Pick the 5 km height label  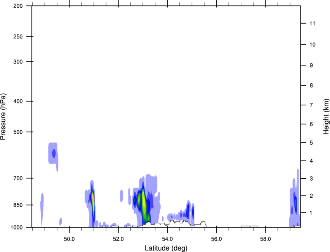click(311, 143)
